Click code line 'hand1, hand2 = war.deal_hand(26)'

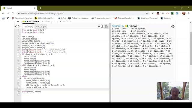(x=38, y=43)
